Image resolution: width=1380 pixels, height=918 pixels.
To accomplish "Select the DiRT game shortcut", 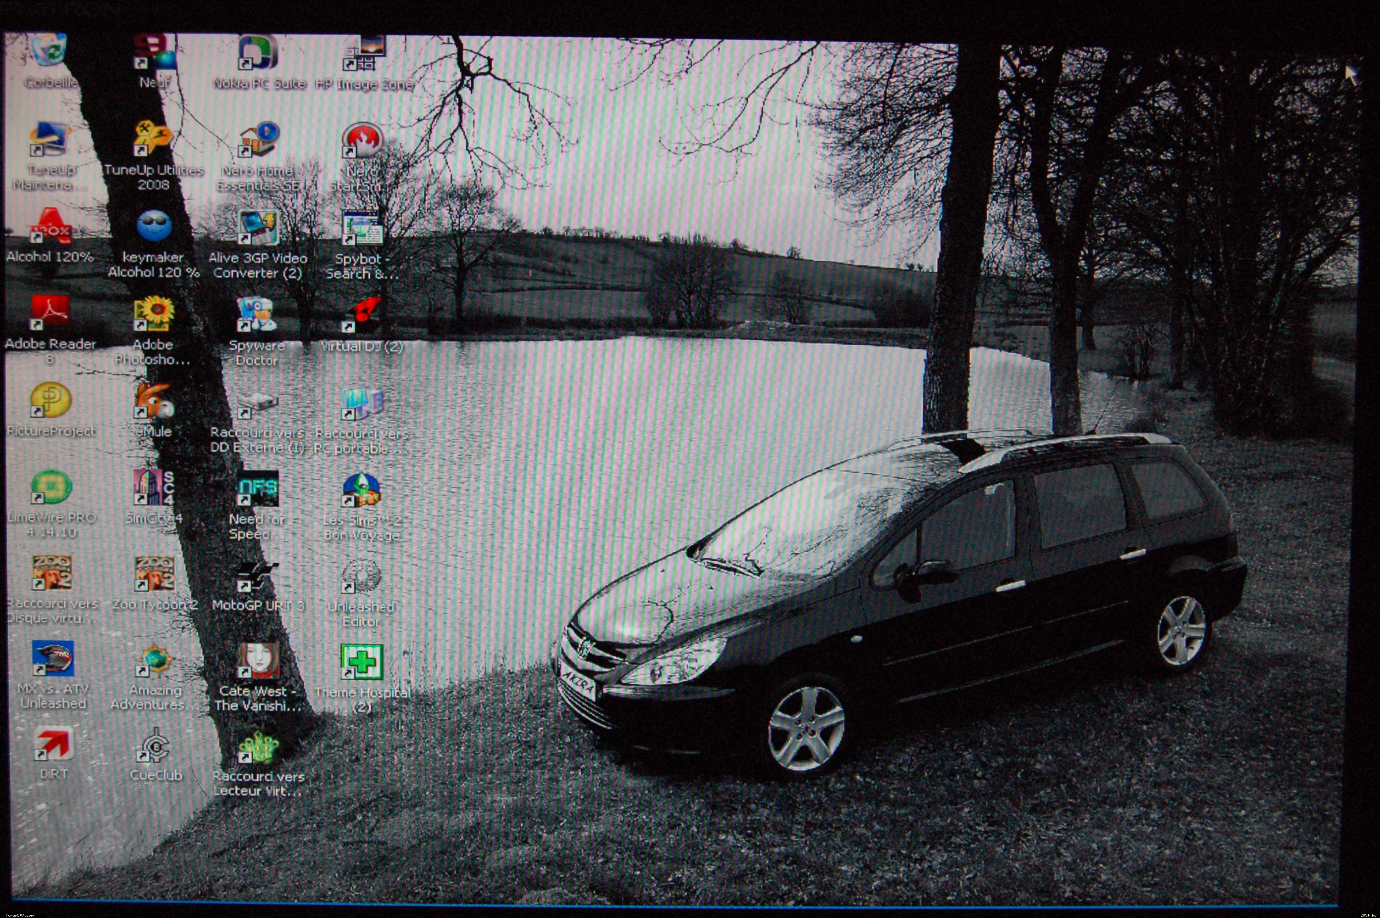I will point(53,744).
